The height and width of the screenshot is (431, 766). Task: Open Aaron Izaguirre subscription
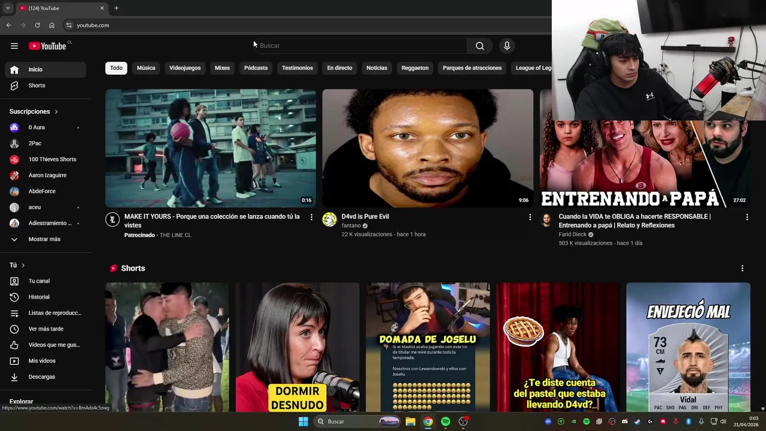pyautogui.click(x=45, y=175)
